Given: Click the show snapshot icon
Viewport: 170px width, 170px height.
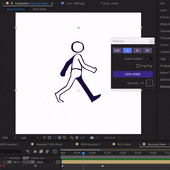Looking at the screenshot, I should (97, 137).
